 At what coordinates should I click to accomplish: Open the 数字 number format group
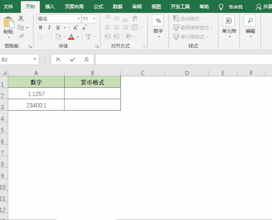tap(158, 26)
